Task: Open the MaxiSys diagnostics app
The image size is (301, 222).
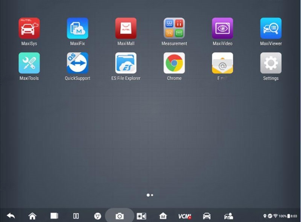Action: coord(29,29)
